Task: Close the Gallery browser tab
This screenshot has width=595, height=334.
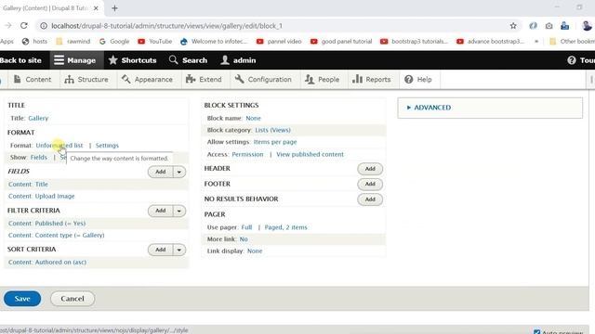Action: tap(96, 8)
